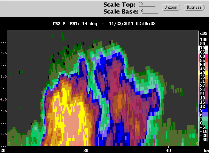
Task: Click the 24 dBZ maroon legend entry
Action: pos(203,89)
